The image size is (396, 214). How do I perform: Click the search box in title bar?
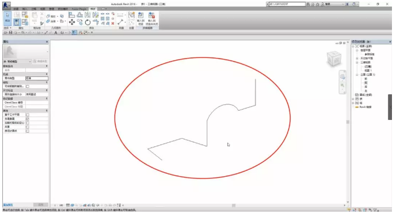click(287, 4)
